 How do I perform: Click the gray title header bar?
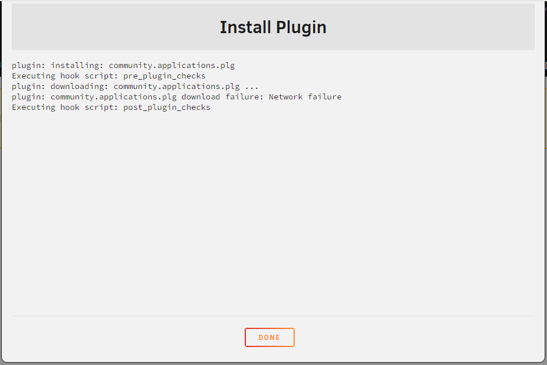click(x=273, y=27)
